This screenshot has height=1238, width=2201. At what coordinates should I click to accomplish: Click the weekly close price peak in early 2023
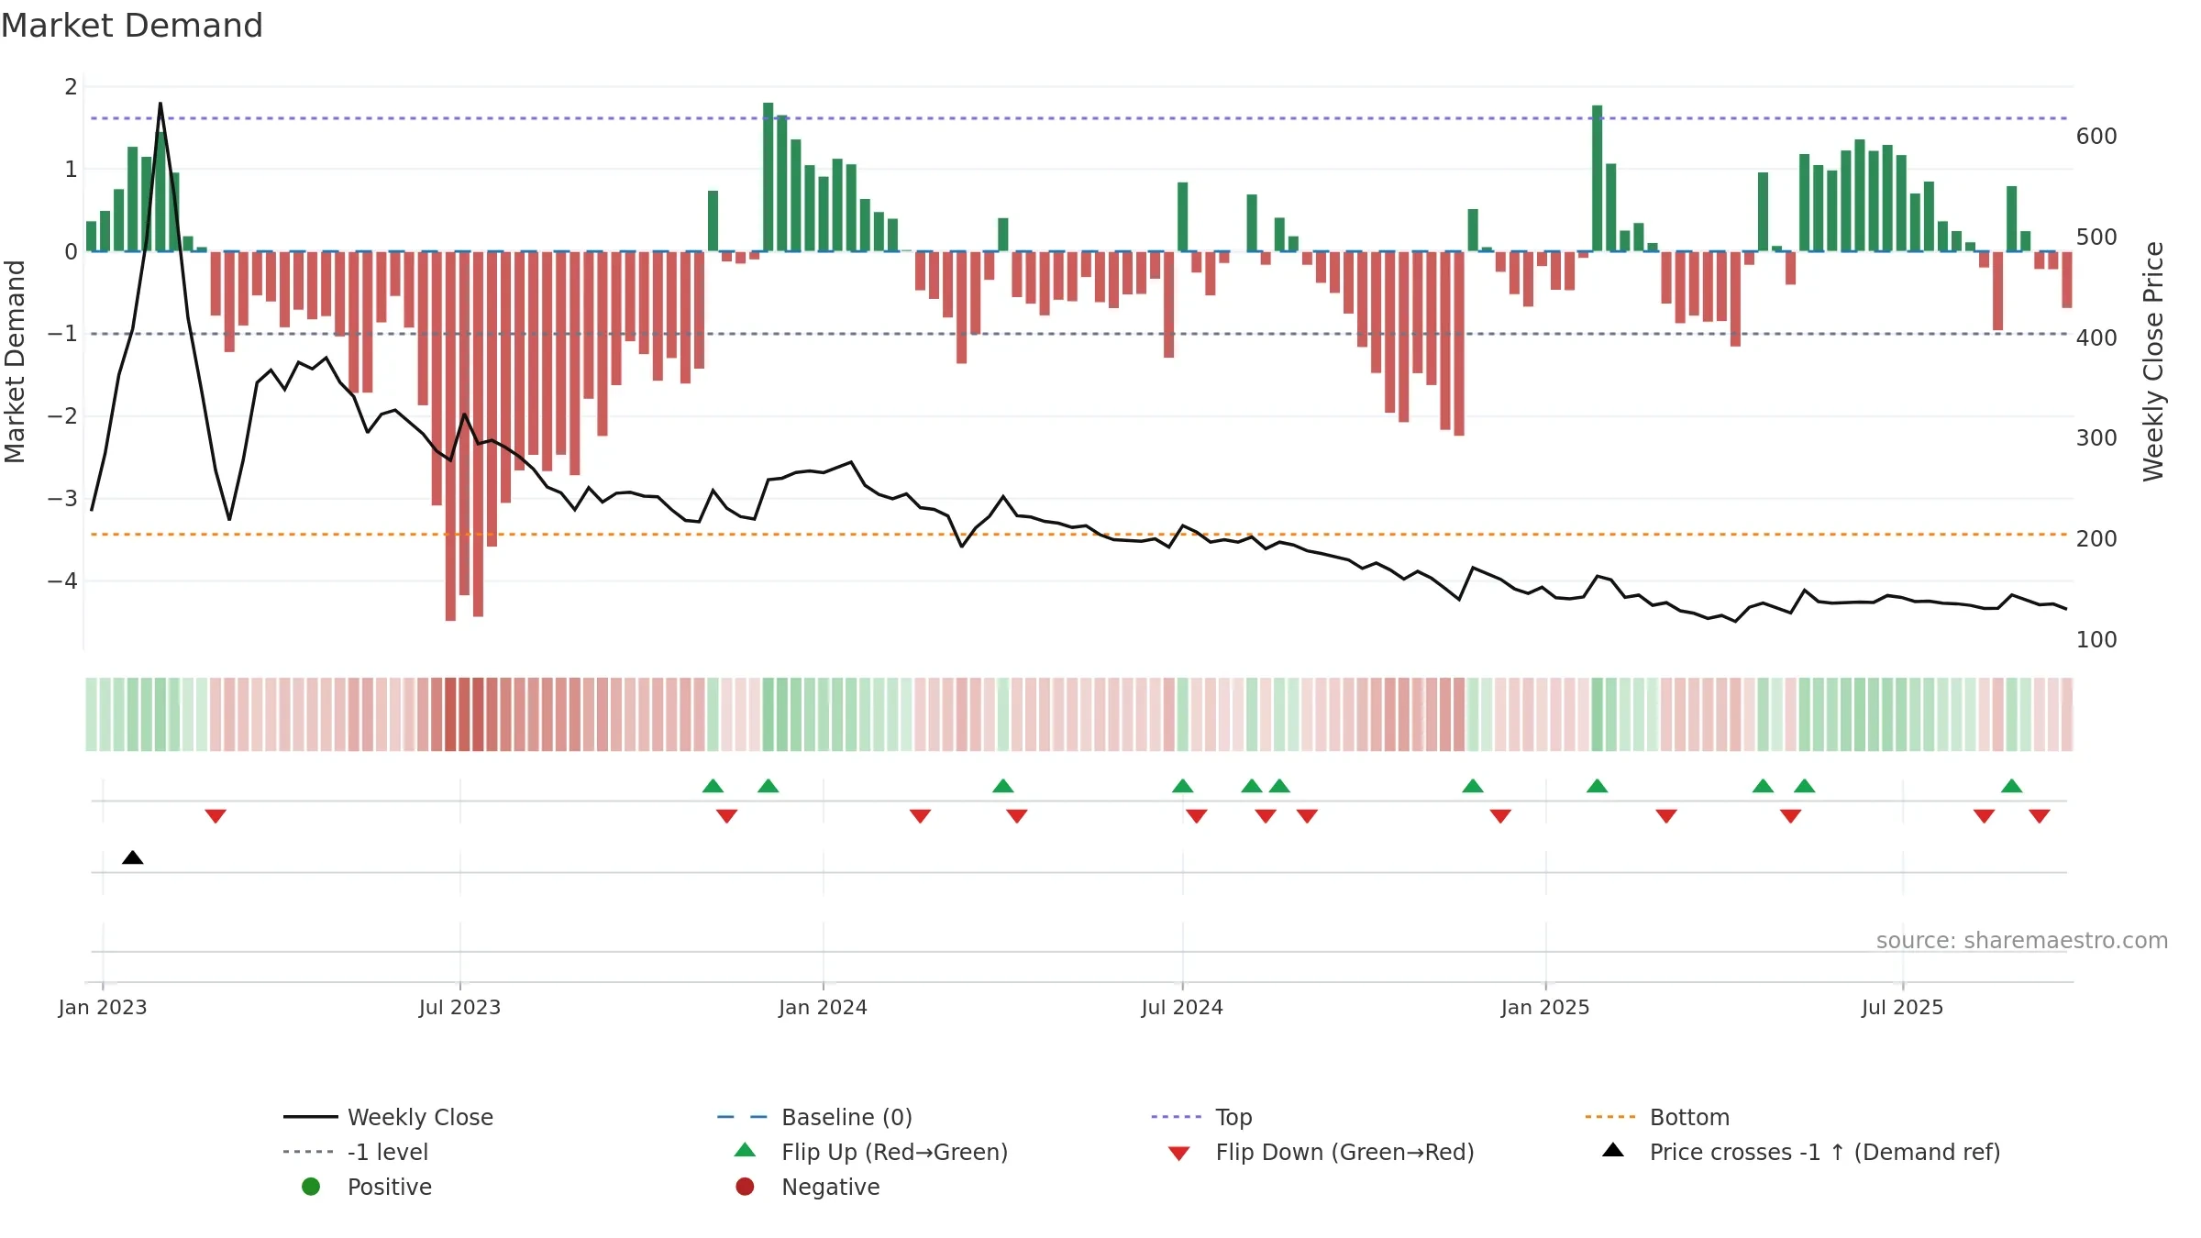tap(160, 104)
